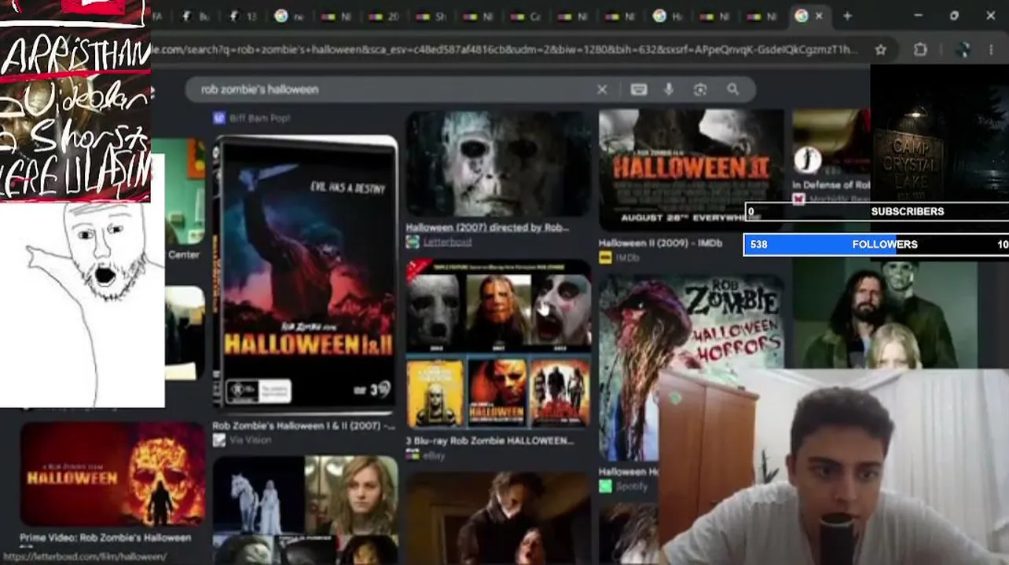Image resolution: width=1009 pixels, height=565 pixels.
Task: Open the Halloween II poster image
Action: [x=692, y=169]
